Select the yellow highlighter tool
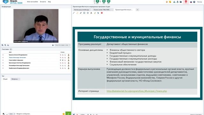The image size is (204, 115). pos(77,13)
